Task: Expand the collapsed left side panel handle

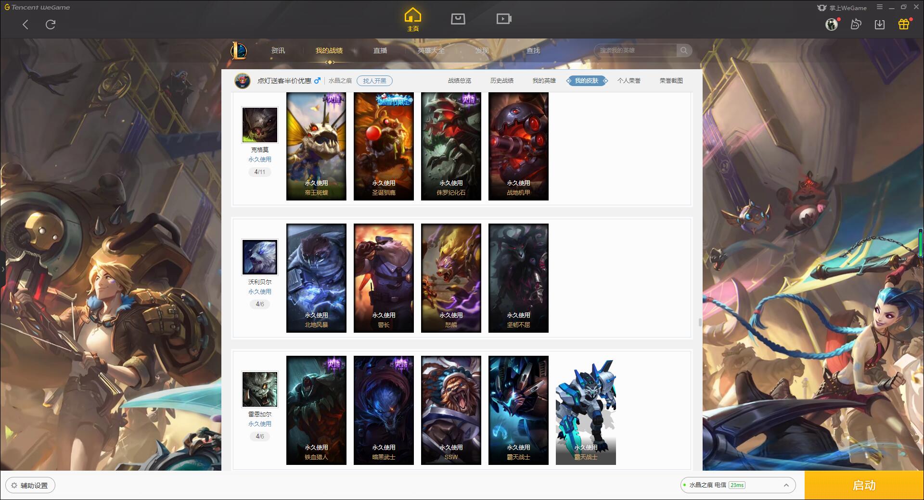Action: (x=2, y=269)
